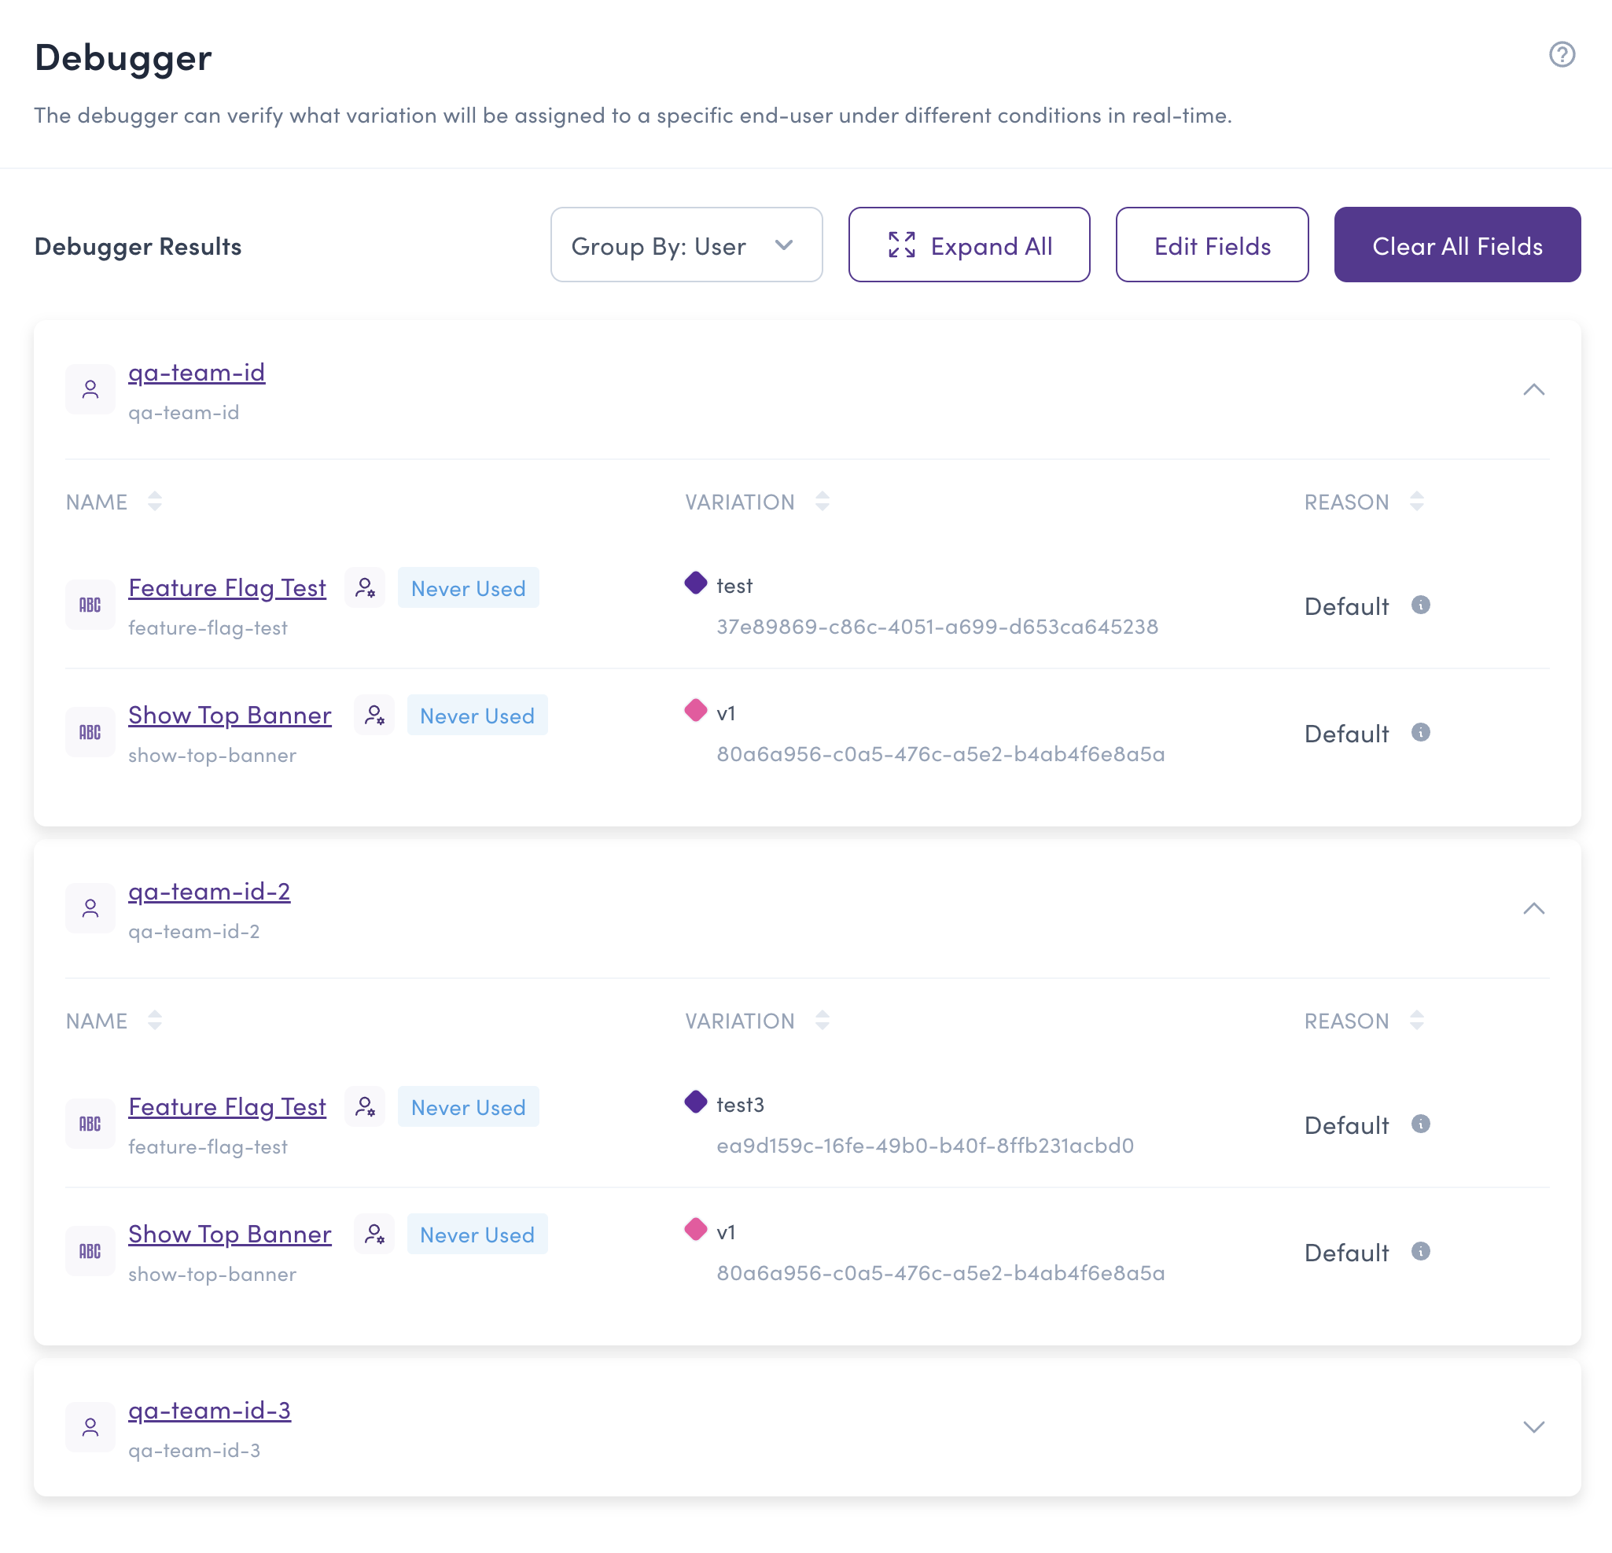Open the info icon beside first Default reason
This screenshot has width=1612, height=1553.
pos(1420,605)
